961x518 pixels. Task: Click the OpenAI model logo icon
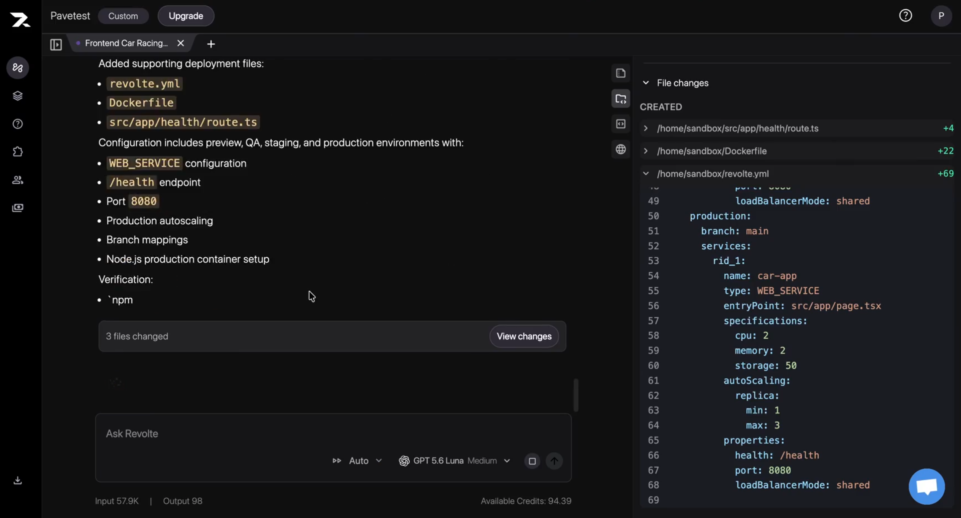tap(404, 461)
